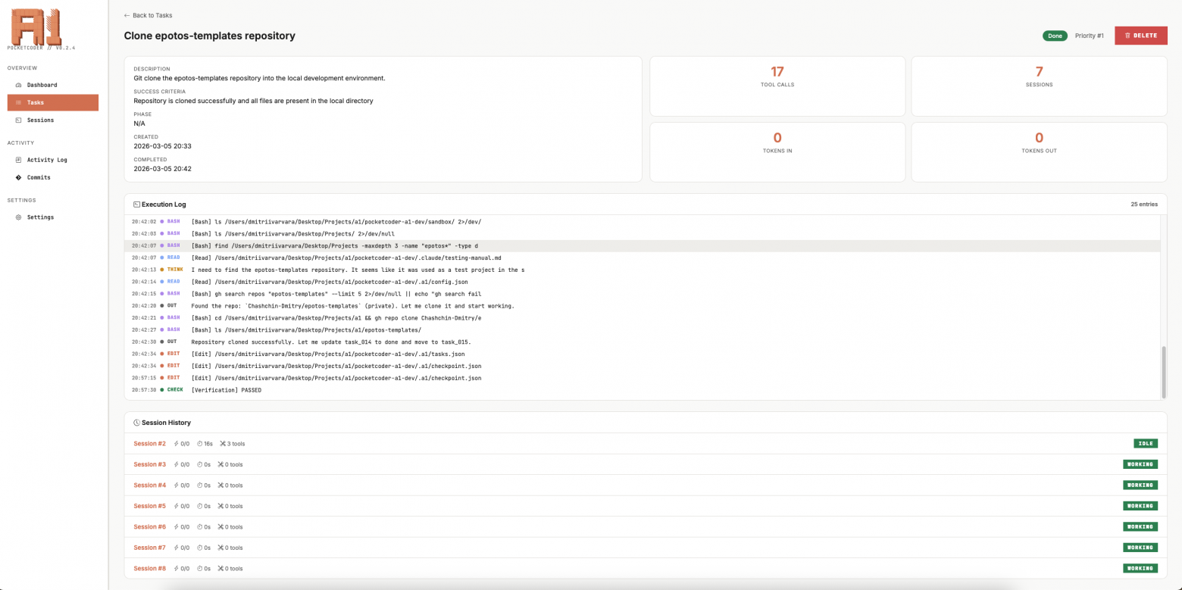Image resolution: width=1182 pixels, height=590 pixels.
Task: Open the Session #7 link
Action: coord(149,548)
